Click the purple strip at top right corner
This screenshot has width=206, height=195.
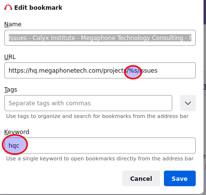coord(205,12)
